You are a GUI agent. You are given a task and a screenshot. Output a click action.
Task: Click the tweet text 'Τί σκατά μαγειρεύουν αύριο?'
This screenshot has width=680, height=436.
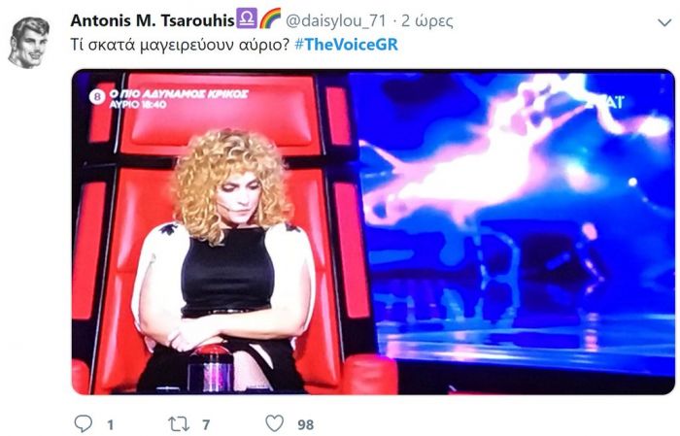point(180,45)
